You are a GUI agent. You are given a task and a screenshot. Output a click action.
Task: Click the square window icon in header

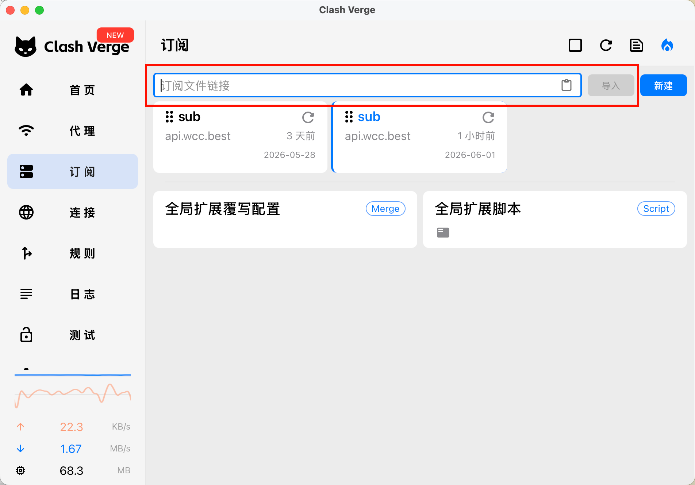pos(575,46)
